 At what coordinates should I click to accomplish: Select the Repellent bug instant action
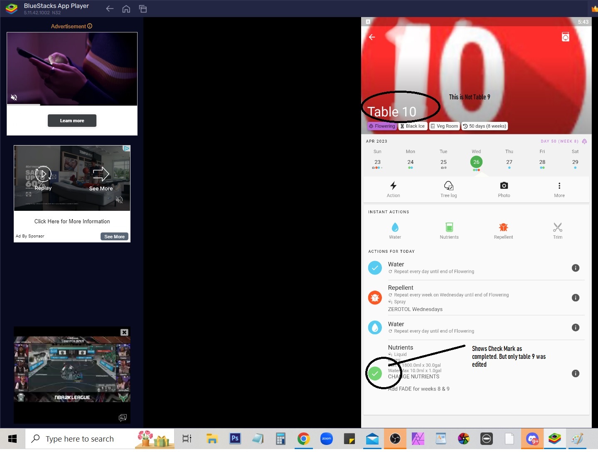click(x=503, y=231)
